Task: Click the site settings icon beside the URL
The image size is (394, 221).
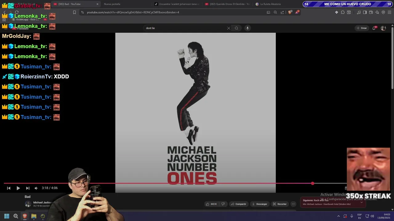Action: pyautogui.click(x=82, y=12)
